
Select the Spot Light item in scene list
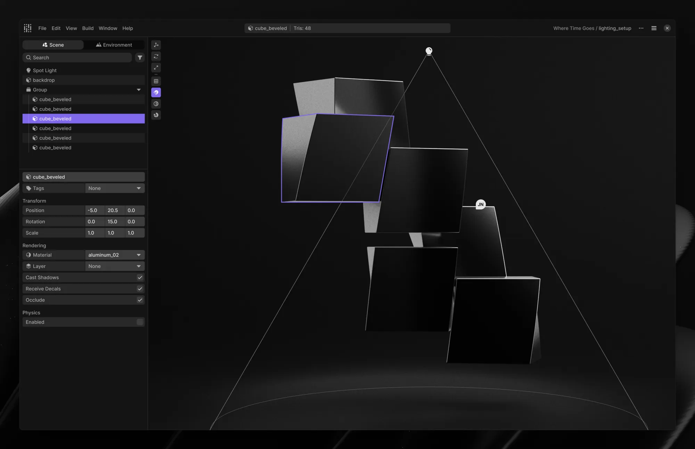pos(44,70)
